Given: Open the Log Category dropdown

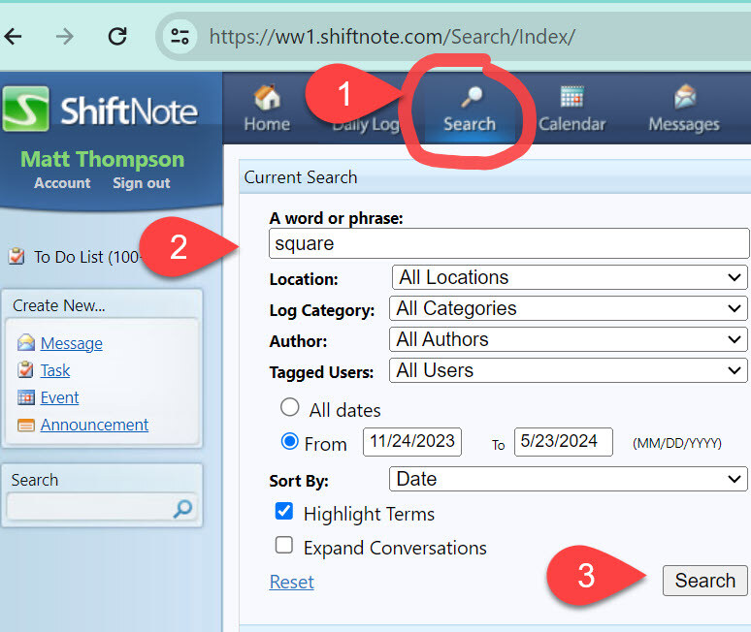Looking at the screenshot, I should click(x=568, y=308).
